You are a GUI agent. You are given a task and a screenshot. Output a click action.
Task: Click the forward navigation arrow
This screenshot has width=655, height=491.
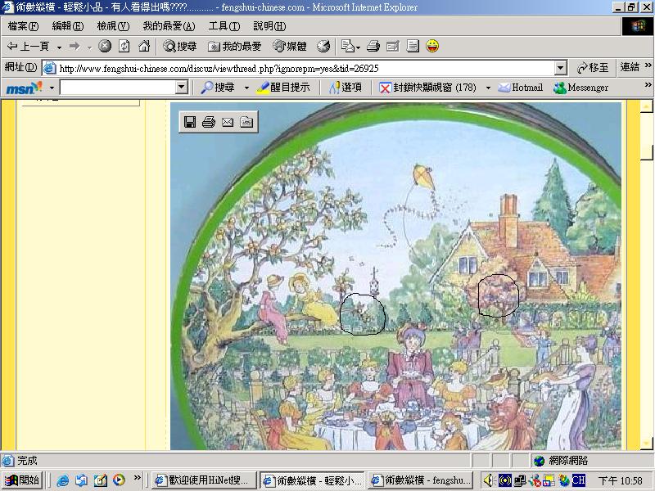point(75,47)
